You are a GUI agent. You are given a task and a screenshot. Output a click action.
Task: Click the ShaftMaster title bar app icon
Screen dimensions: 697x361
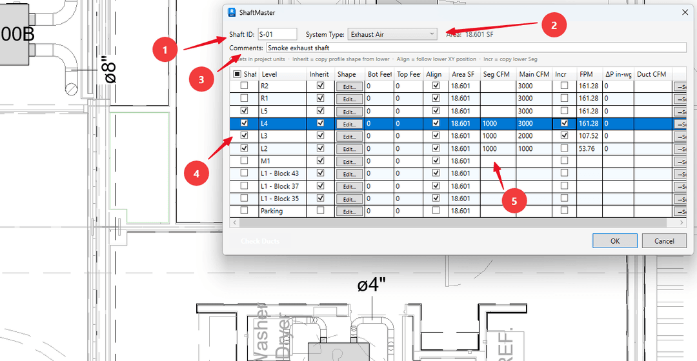click(x=232, y=12)
